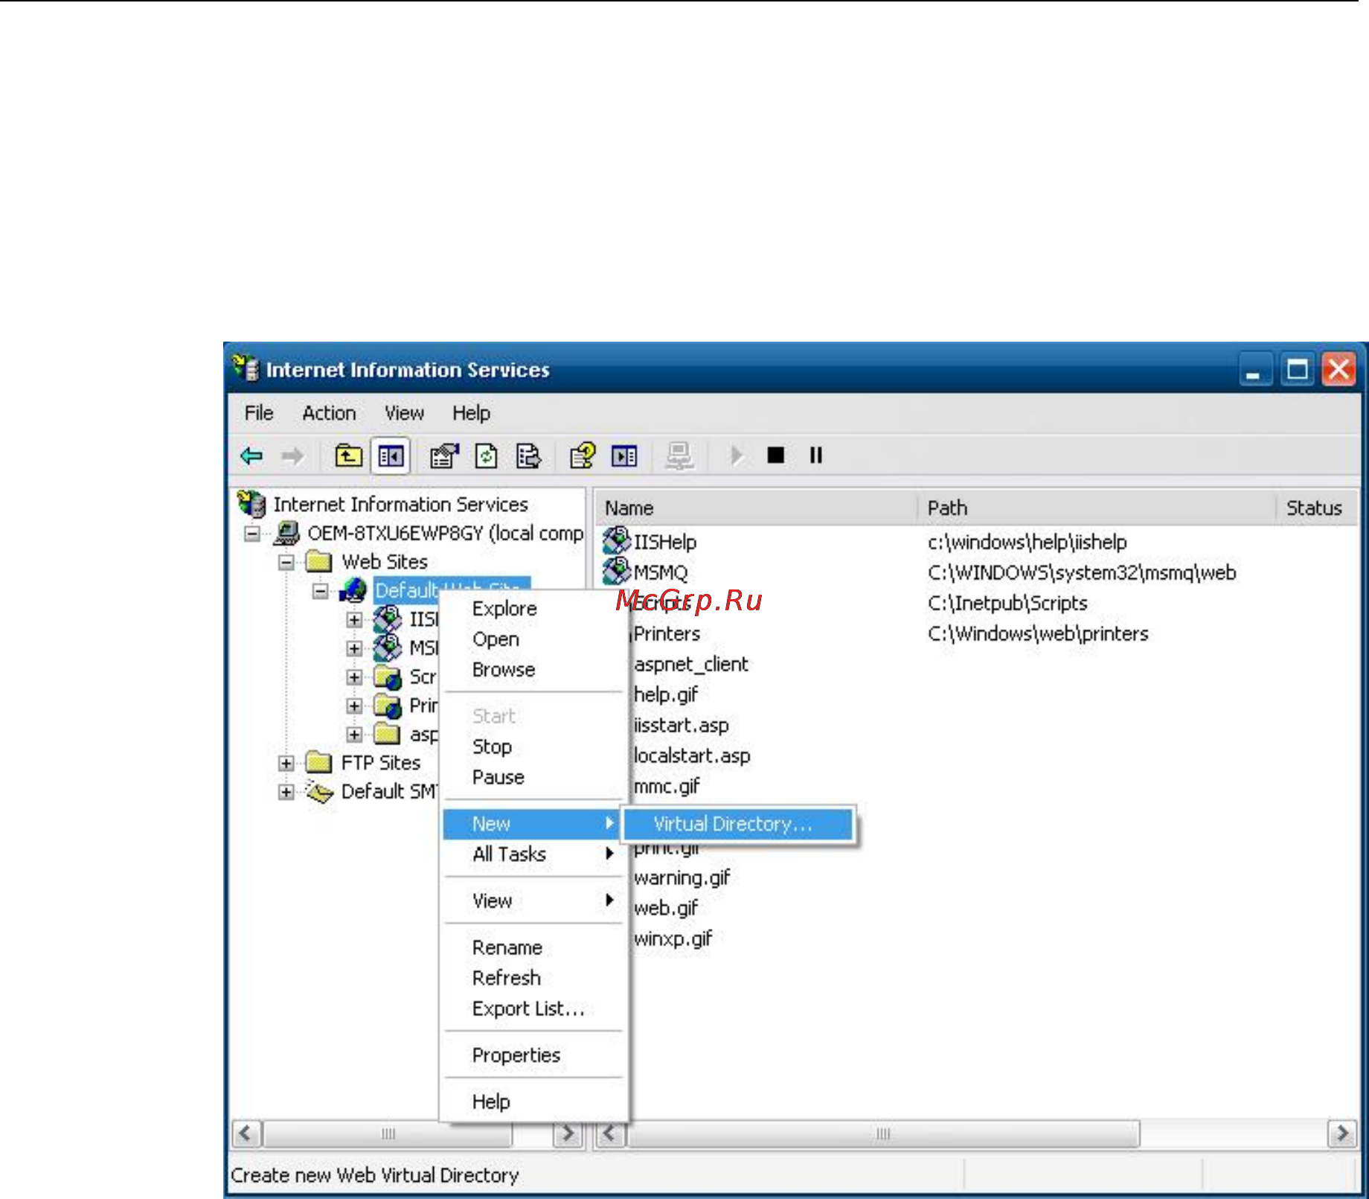Click the FTP Sites folder icon

319,762
